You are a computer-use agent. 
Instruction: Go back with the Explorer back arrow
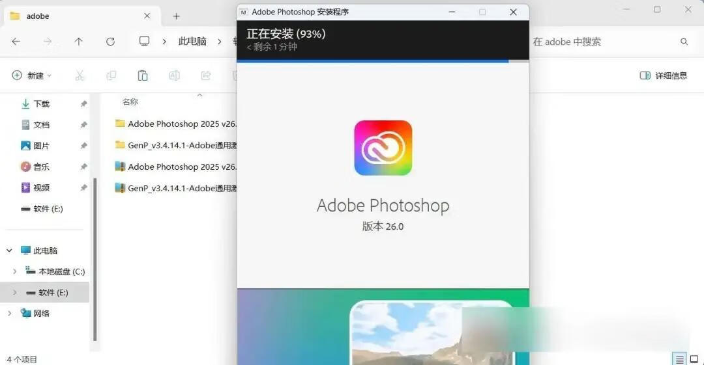point(16,42)
